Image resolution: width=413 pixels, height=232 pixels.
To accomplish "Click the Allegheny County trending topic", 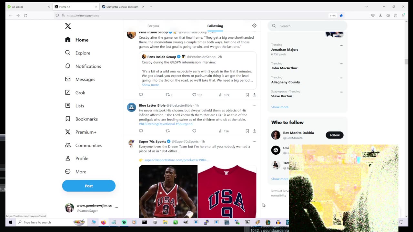I will 286,82.
